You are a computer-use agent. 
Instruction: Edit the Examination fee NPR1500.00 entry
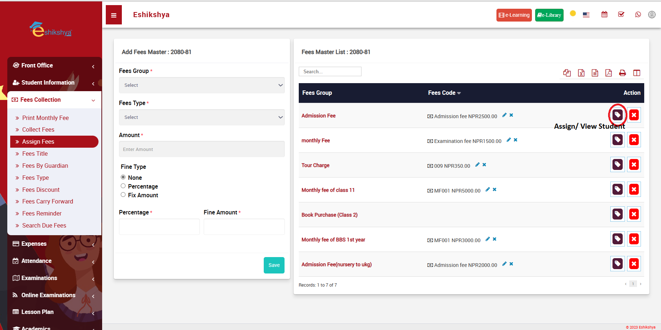[x=509, y=140]
